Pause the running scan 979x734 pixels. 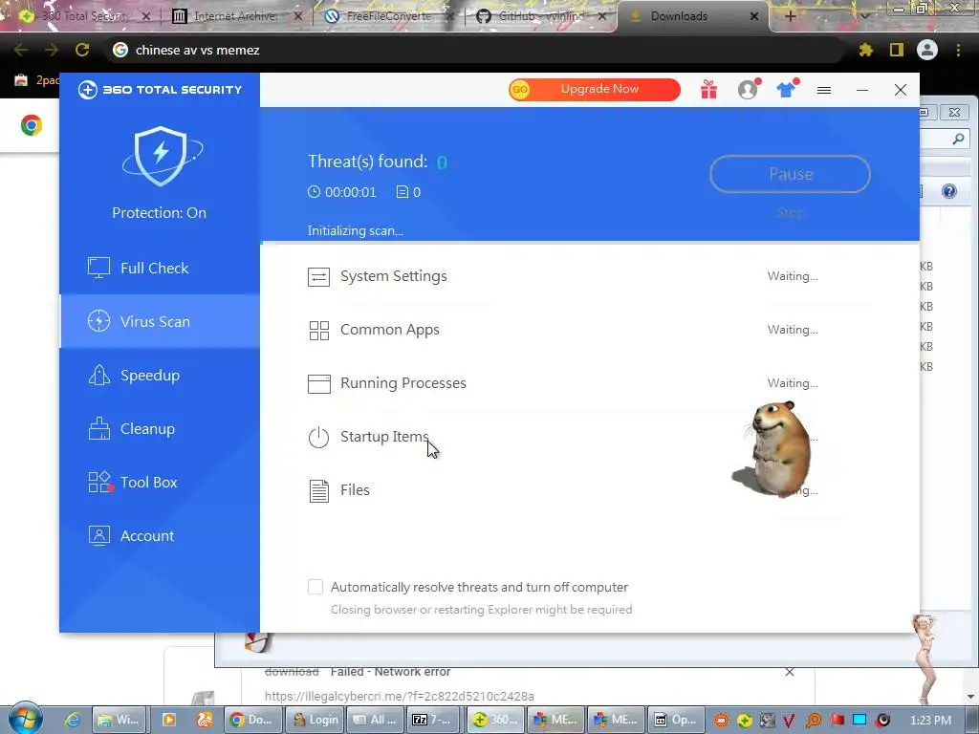(790, 174)
